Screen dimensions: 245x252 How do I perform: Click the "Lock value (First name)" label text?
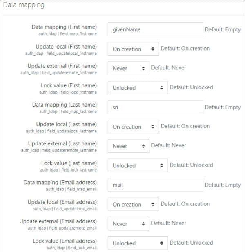(69, 85)
